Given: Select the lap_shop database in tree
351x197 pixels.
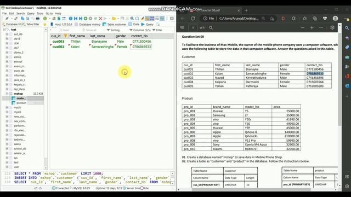Looking at the screenshot, I should (19, 89).
